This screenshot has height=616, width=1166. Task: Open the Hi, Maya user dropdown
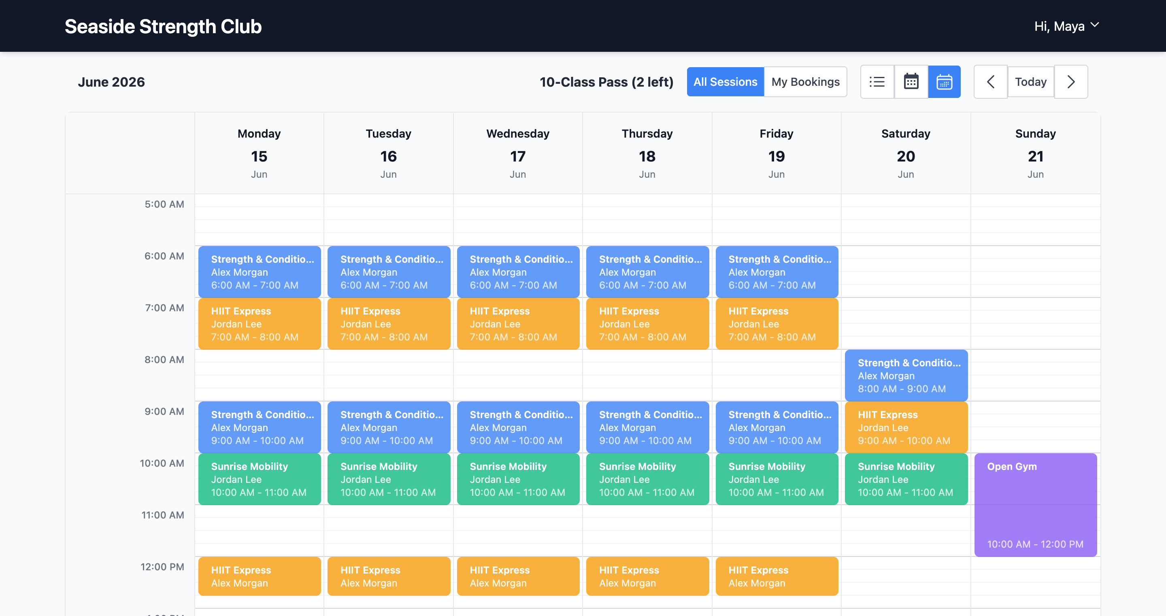[1066, 26]
